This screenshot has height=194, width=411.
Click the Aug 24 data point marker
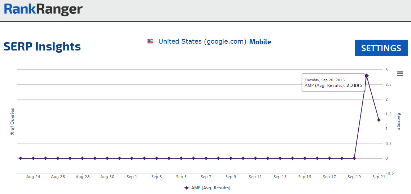point(33,158)
